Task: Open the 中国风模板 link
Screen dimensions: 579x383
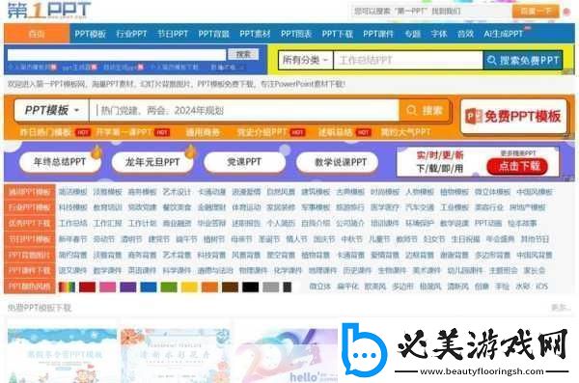Action: 535,192
